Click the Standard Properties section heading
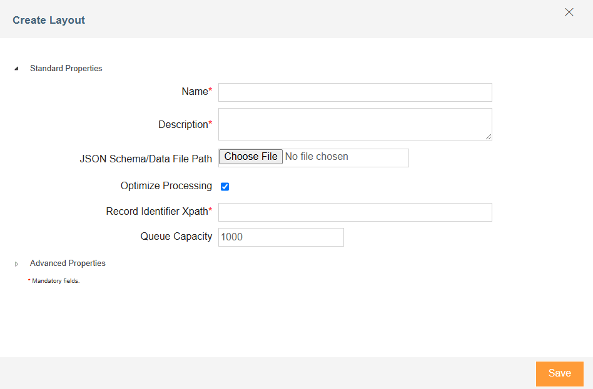 [66, 69]
